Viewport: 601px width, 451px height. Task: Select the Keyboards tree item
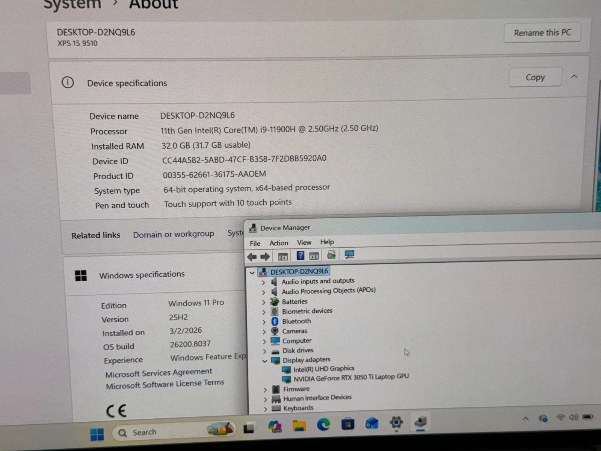pos(298,408)
